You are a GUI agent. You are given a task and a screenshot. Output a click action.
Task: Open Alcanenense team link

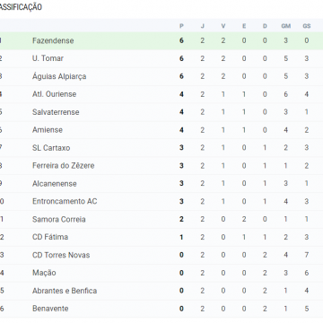pos(55,183)
